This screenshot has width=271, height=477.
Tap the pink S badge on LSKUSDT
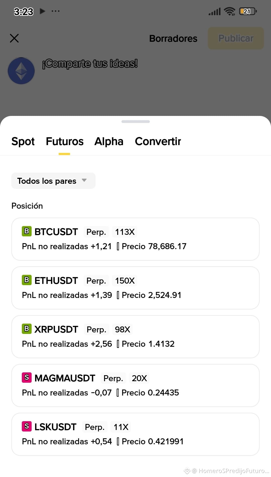pyautogui.click(x=27, y=426)
